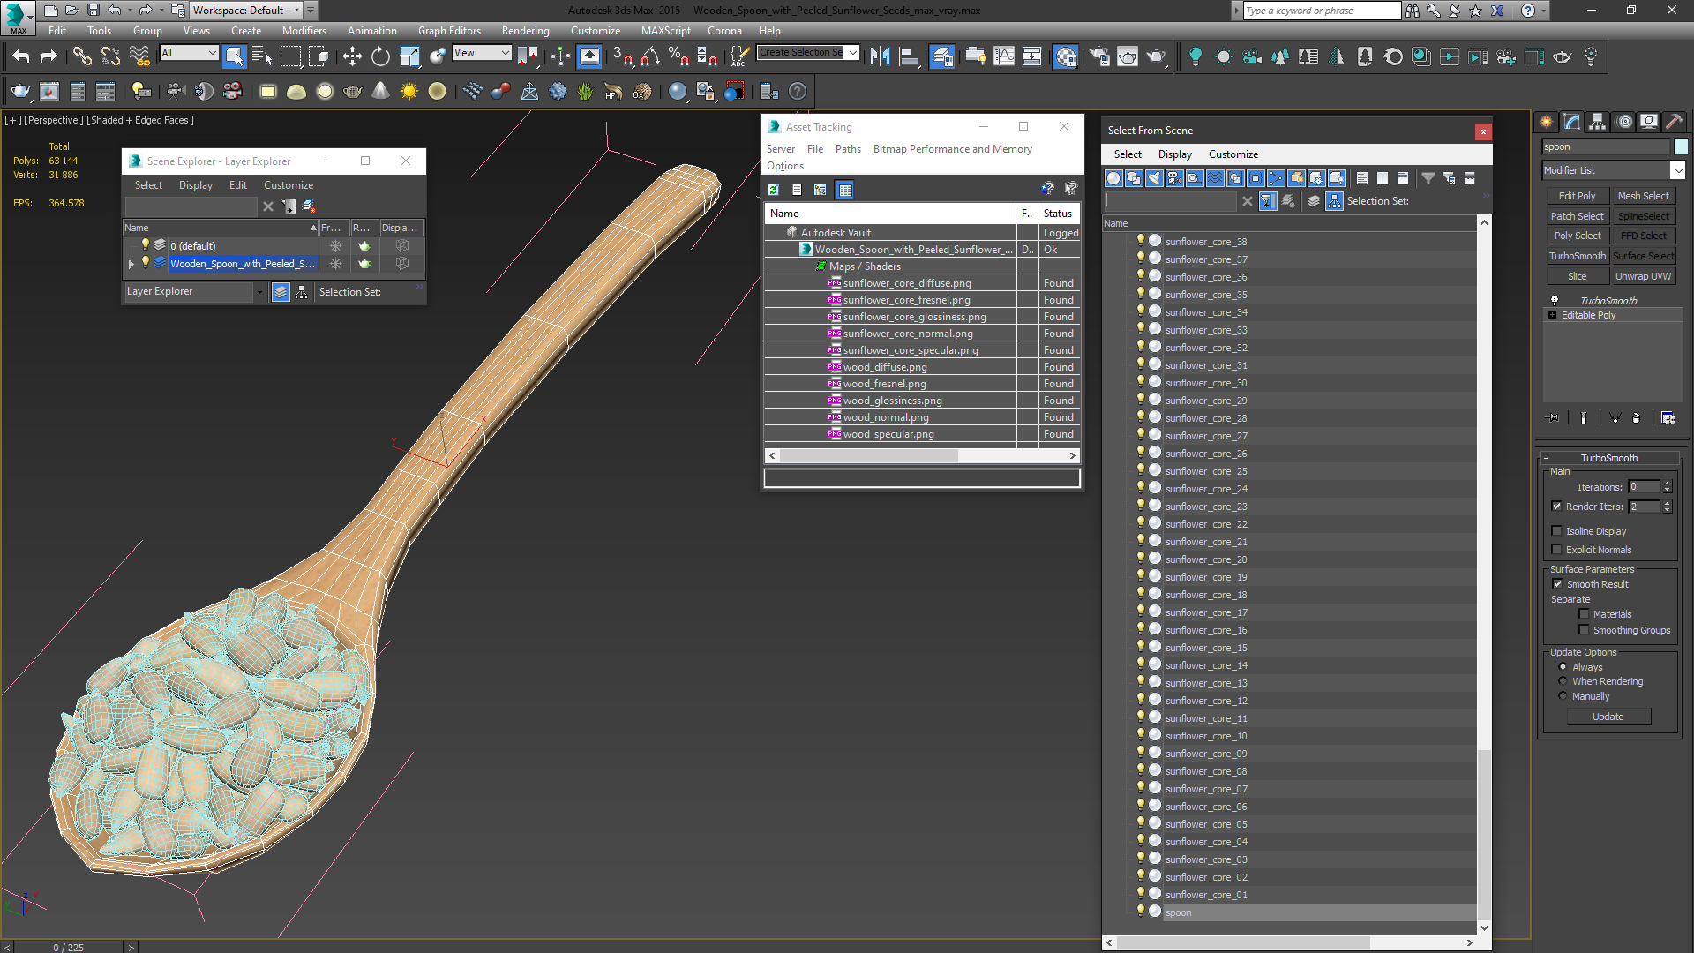Viewport: 1694px width, 953px height.
Task: Choose the Select and Scale tool
Action: click(409, 56)
